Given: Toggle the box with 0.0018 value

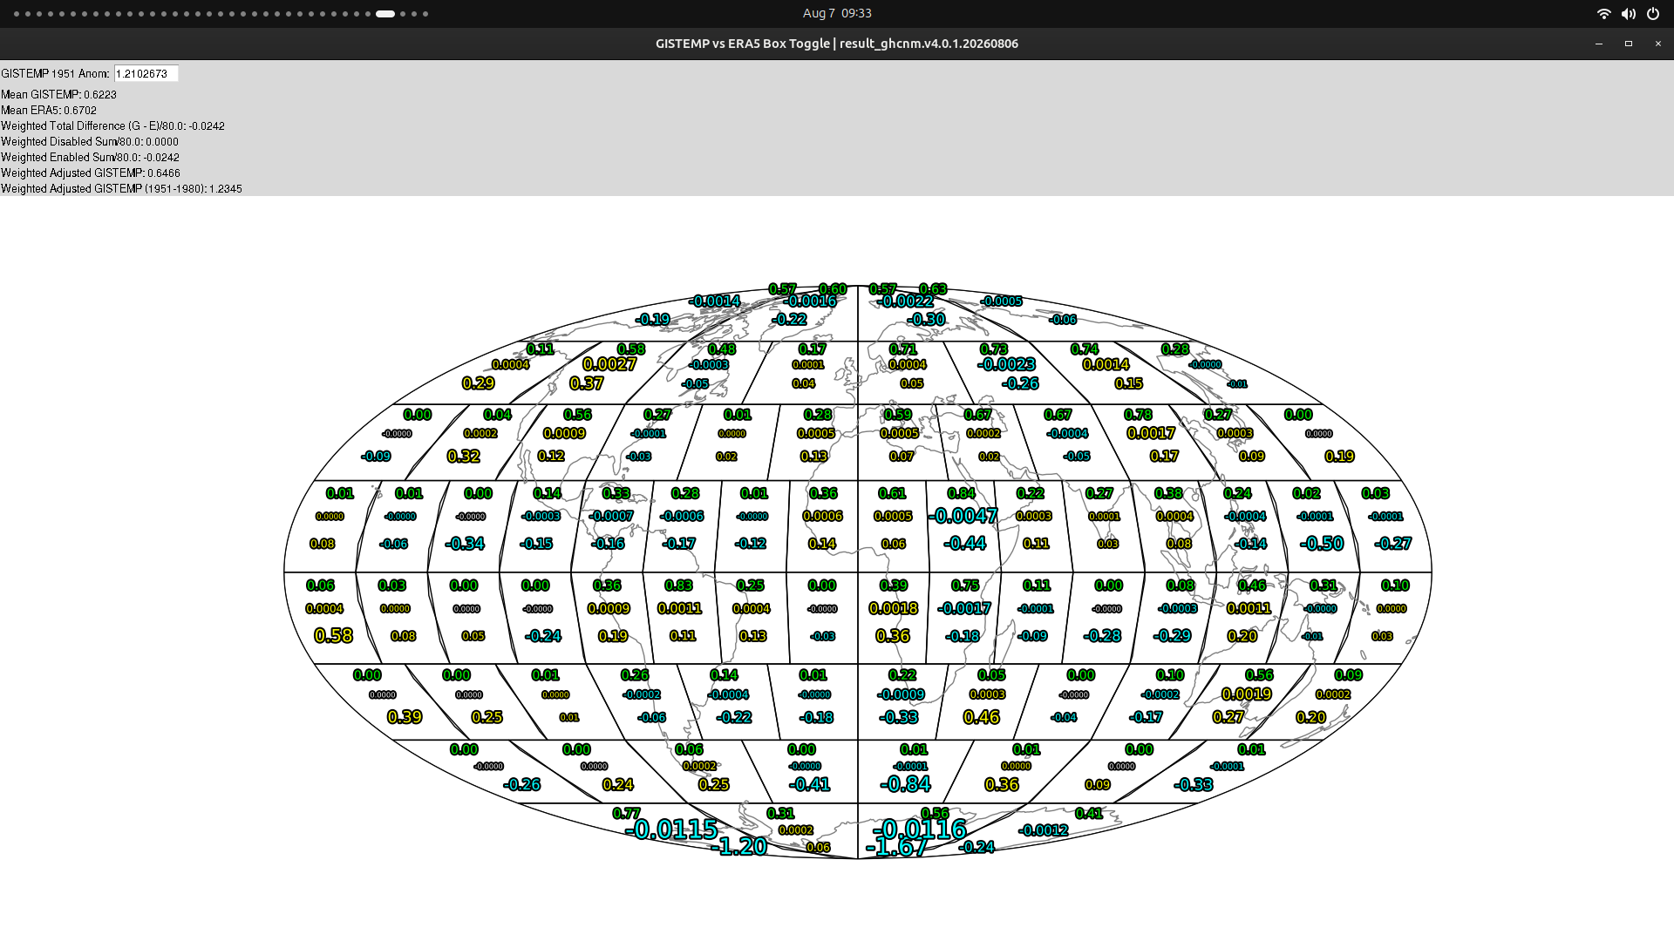Looking at the screenshot, I should click(x=894, y=608).
